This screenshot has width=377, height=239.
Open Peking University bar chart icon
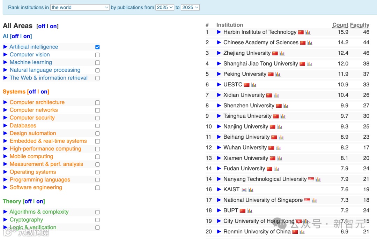pyautogui.click(x=278, y=75)
